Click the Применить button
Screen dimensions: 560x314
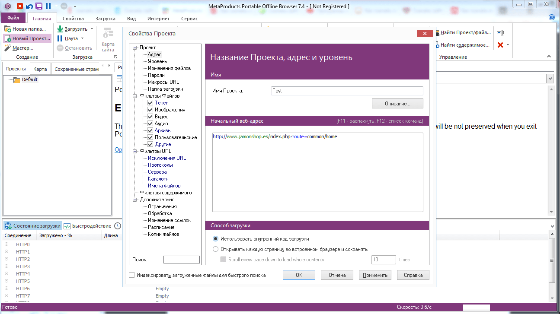375,275
